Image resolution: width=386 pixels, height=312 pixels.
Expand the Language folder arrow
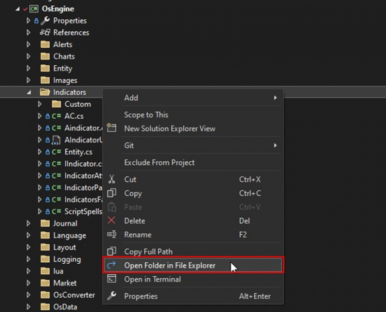pos(28,235)
